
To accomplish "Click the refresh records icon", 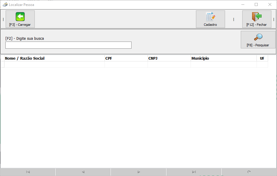I will [249, 172].
